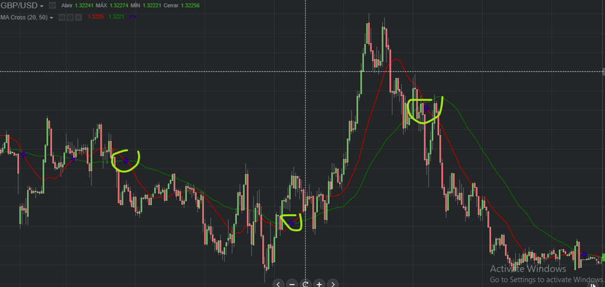This screenshot has height=287, width=605.
Task: Click the Cerrar value 1.32256
Action: (x=190, y=5)
